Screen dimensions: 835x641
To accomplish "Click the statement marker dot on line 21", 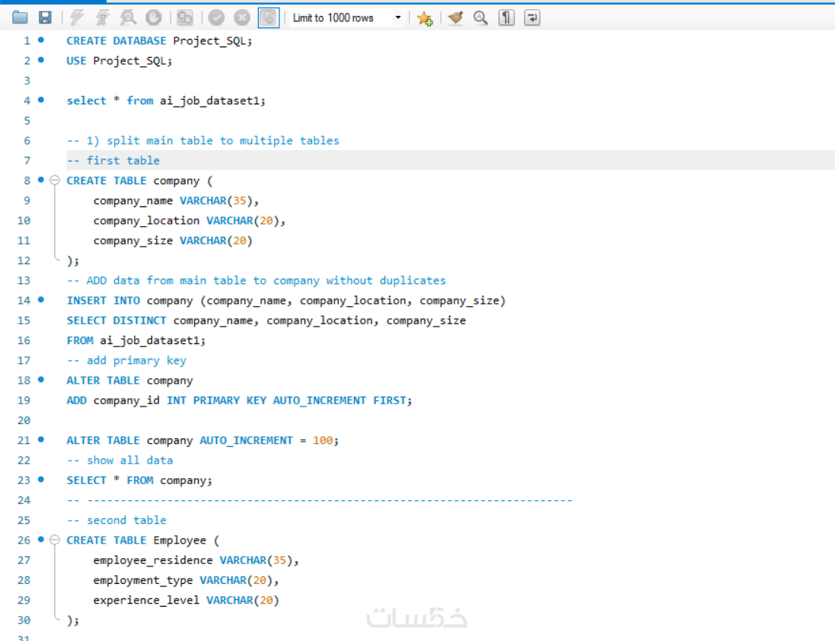I will tap(41, 440).
